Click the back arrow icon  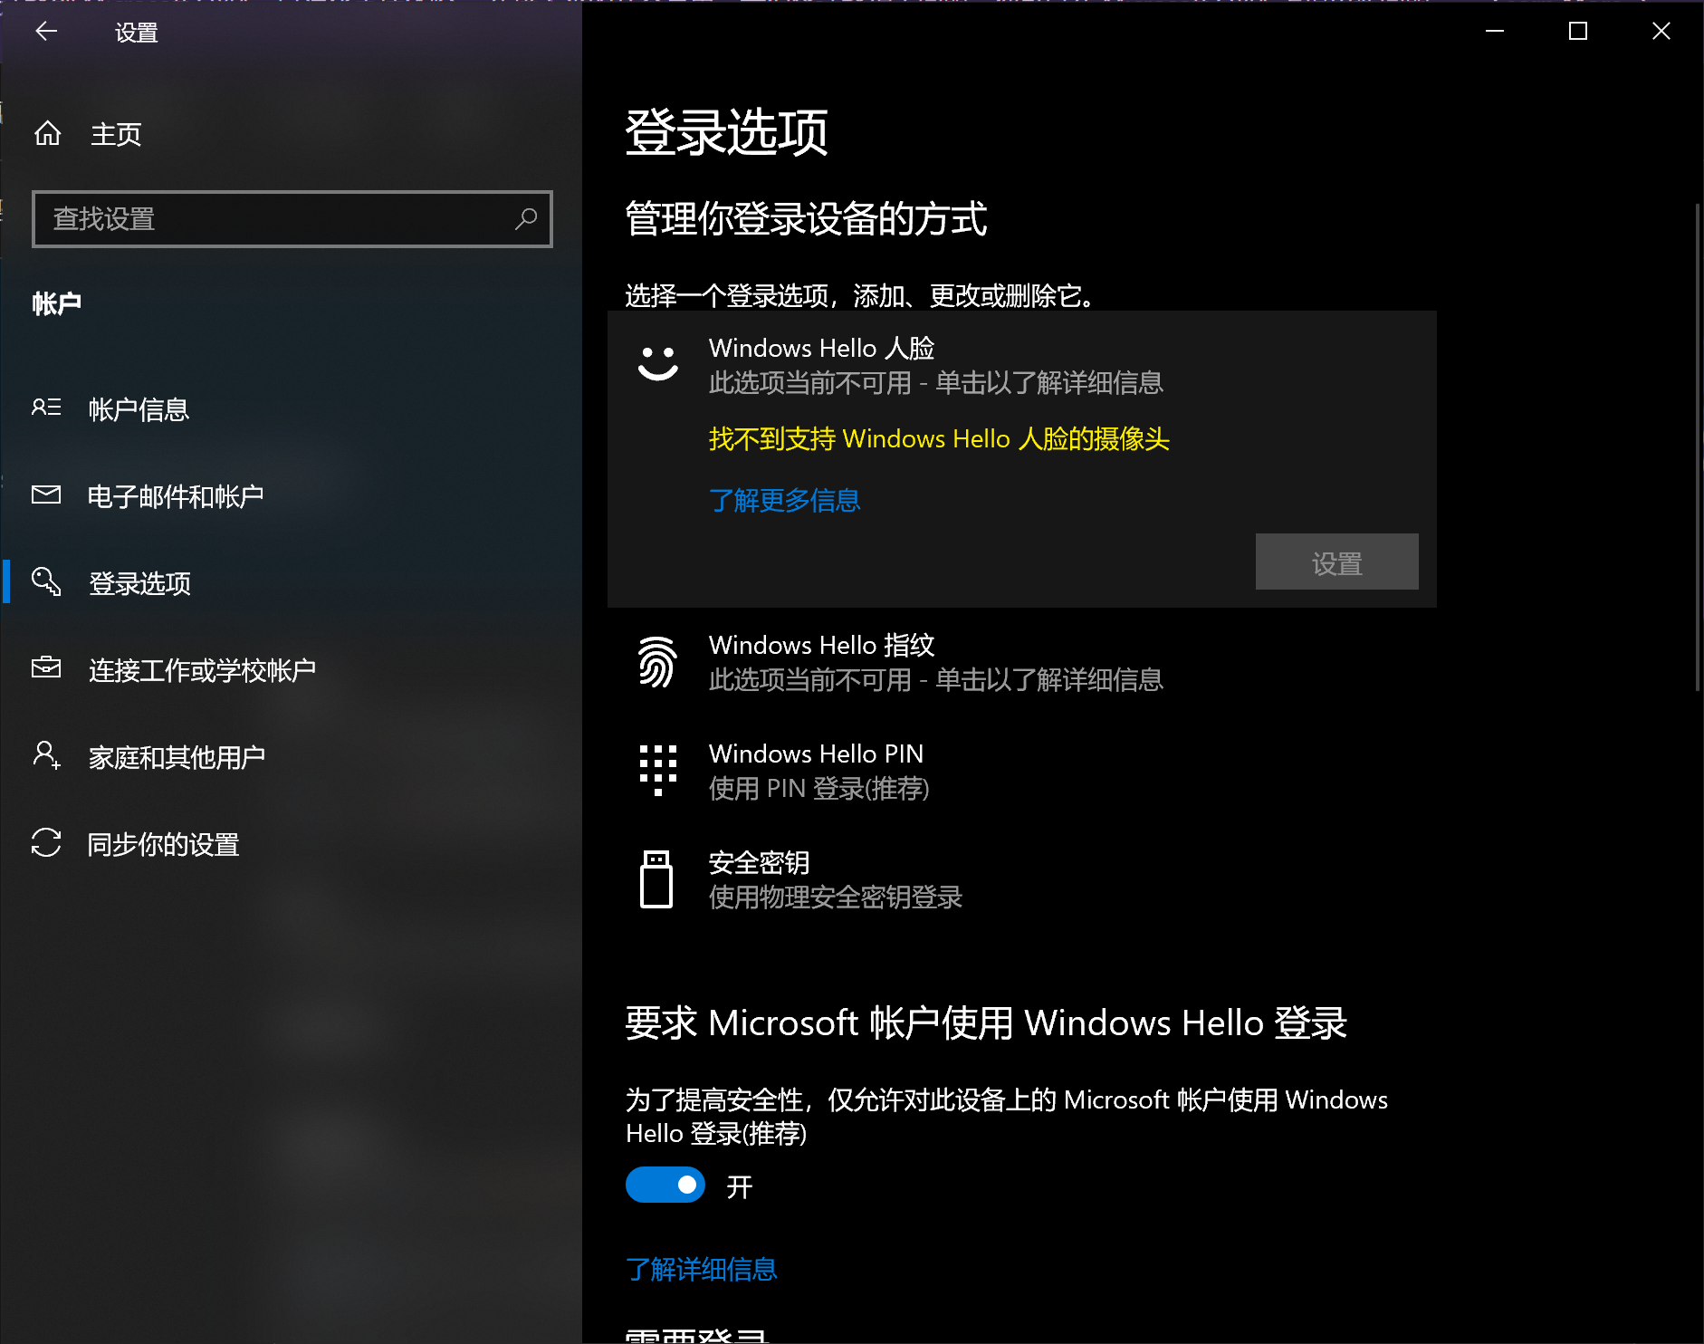point(46,32)
